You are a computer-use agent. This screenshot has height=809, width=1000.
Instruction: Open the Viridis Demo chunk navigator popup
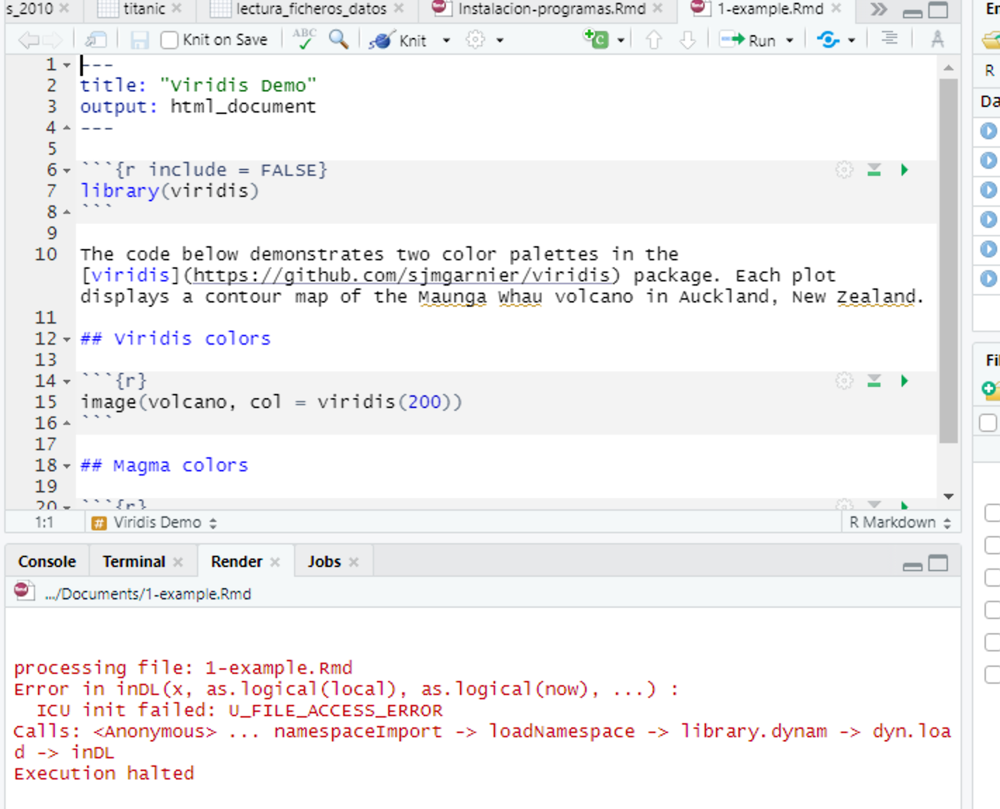[154, 522]
